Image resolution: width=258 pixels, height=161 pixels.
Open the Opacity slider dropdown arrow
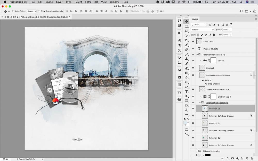pos(230,30)
